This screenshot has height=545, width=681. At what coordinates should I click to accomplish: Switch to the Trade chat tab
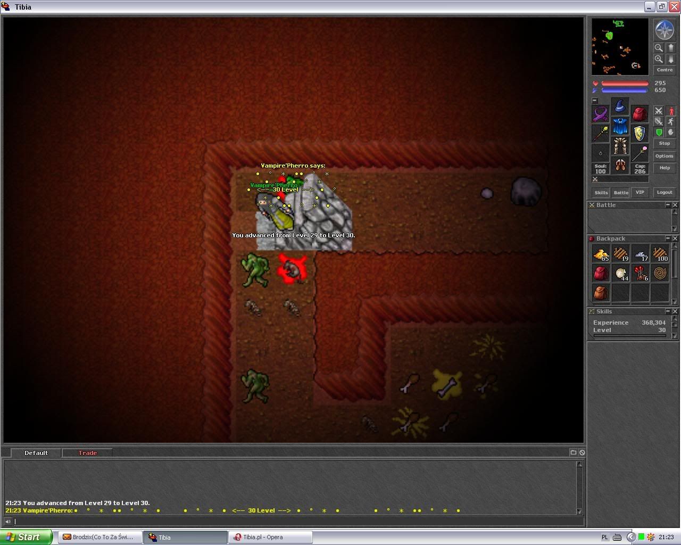point(88,453)
